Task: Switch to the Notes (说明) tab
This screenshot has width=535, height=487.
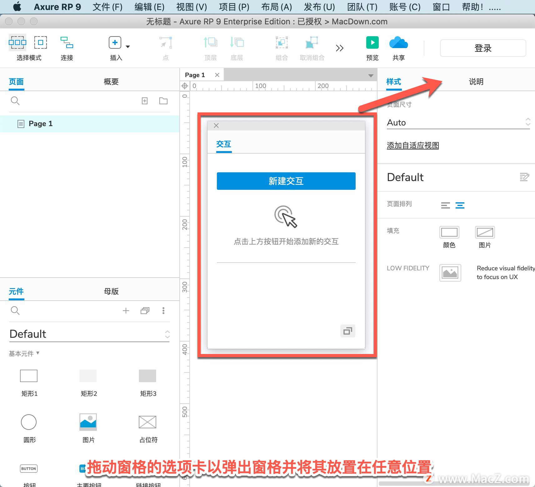Action: tap(476, 82)
